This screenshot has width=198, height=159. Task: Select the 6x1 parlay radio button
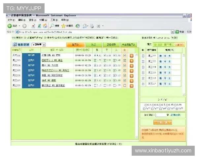tap(146, 105)
